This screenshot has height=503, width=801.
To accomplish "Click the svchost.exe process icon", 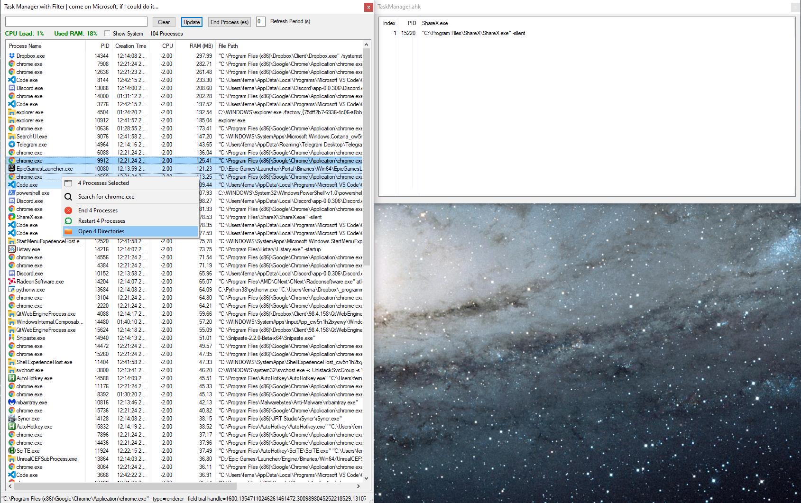I will (12, 370).
